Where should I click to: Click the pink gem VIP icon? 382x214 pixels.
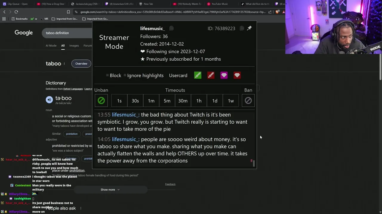tap(224, 75)
